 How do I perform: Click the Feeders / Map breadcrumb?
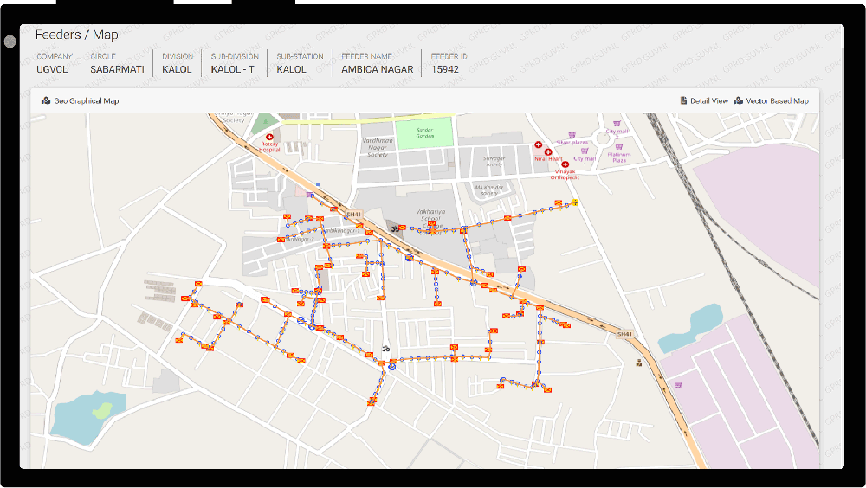(x=77, y=35)
